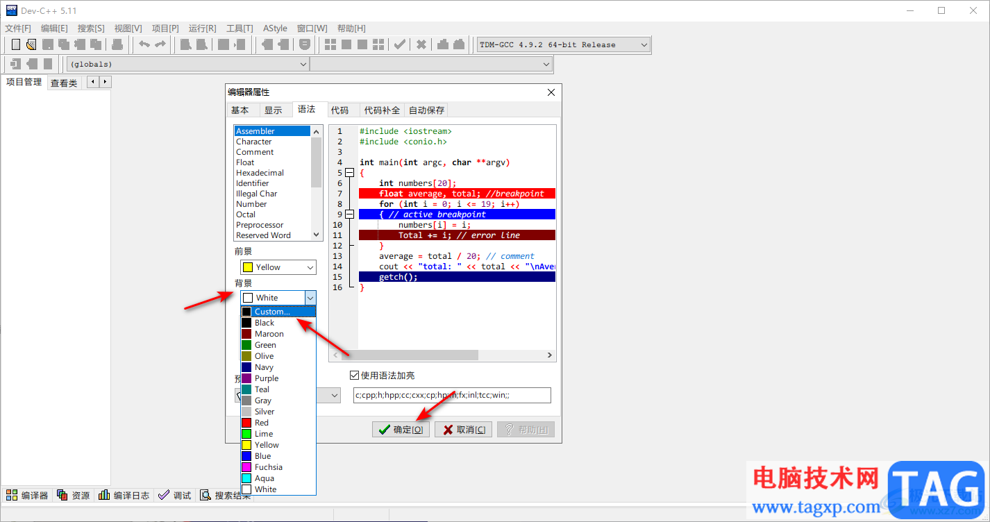Open the 运行[R] menu
990x522 pixels.
click(x=203, y=28)
